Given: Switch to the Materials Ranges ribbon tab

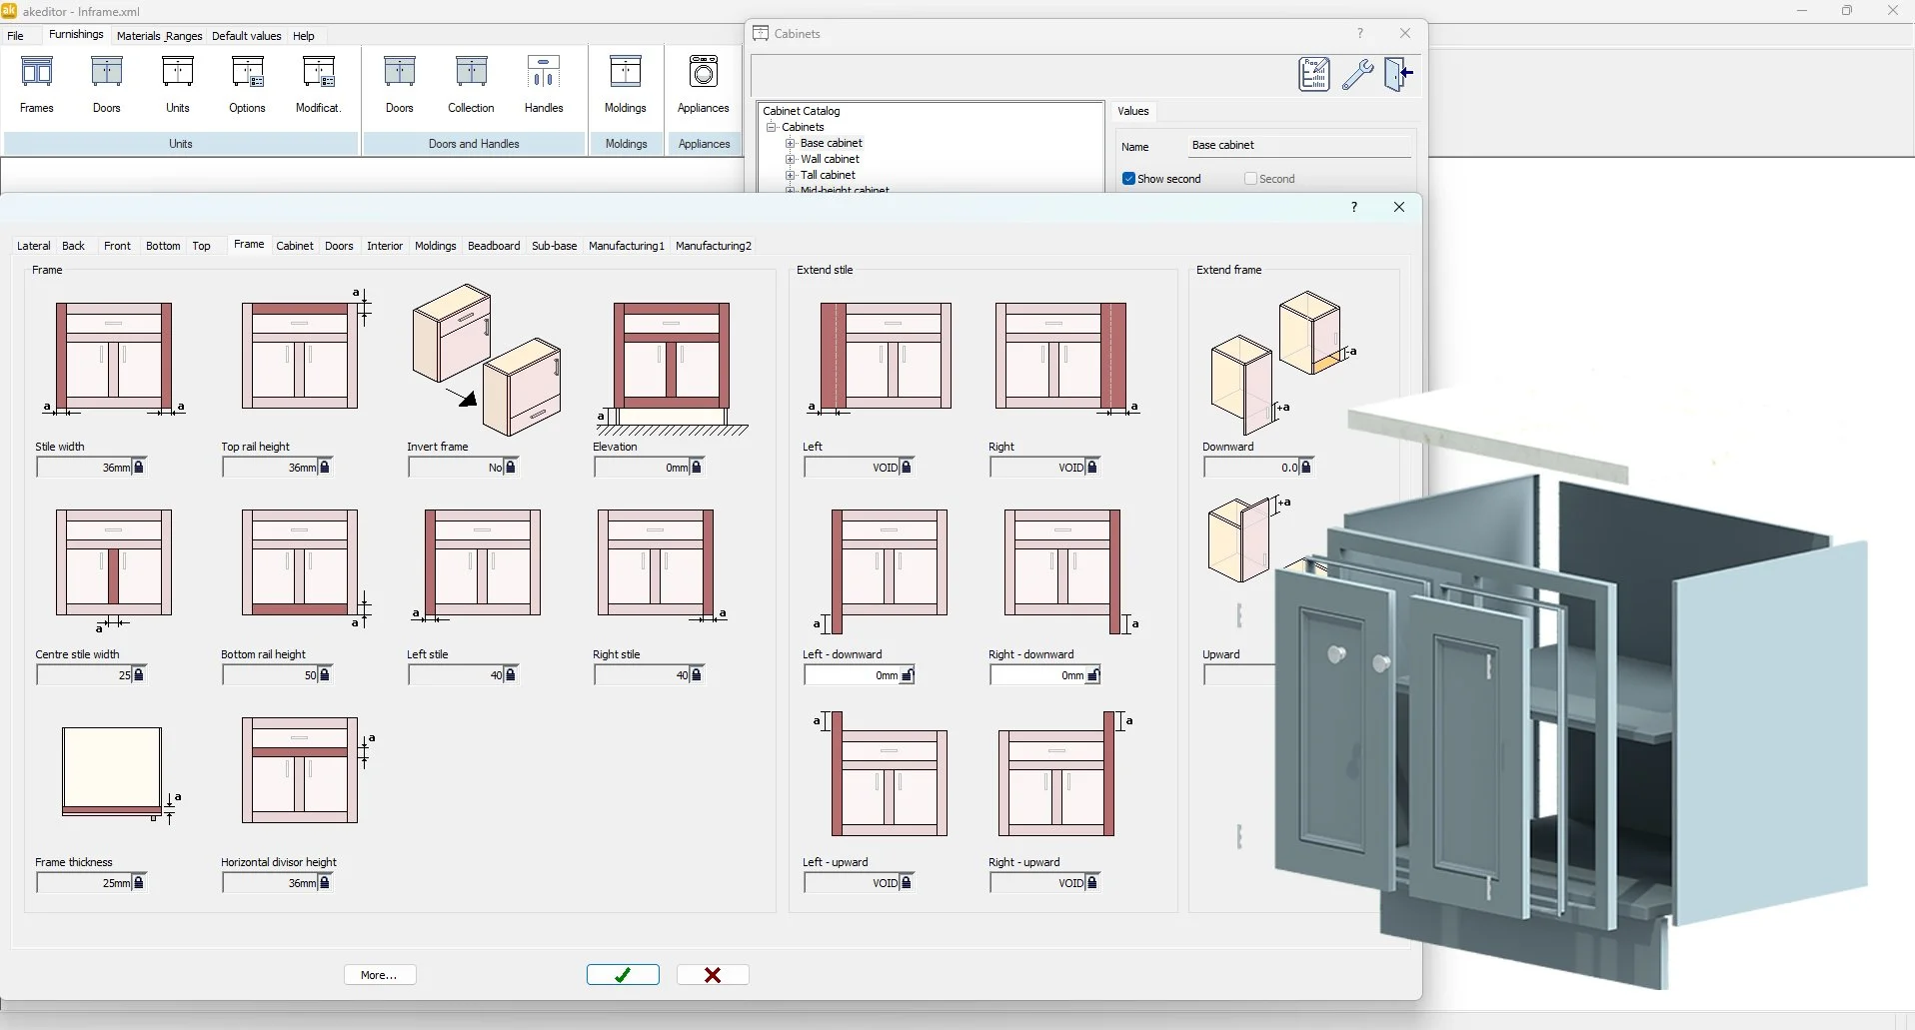Looking at the screenshot, I should 160,36.
